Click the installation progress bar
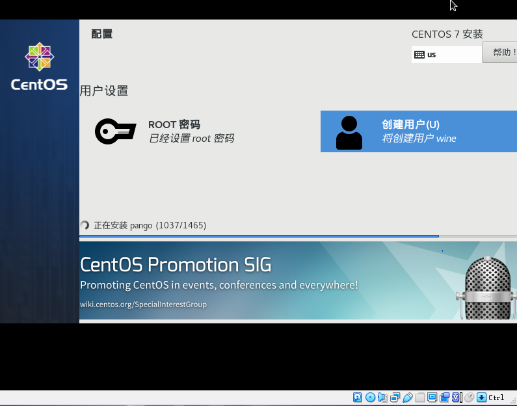Viewport: 517px width, 406px height. click(x=298, y=236)
